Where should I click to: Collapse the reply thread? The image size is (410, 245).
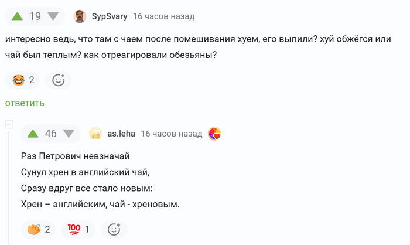coord(9,125)
